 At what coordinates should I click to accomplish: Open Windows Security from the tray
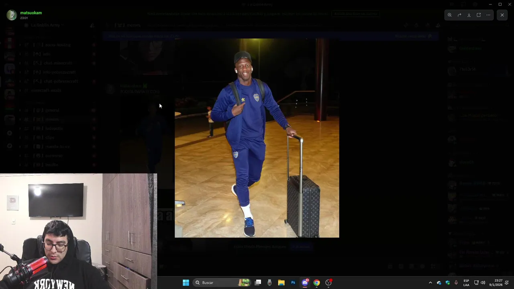coord(448,283)
